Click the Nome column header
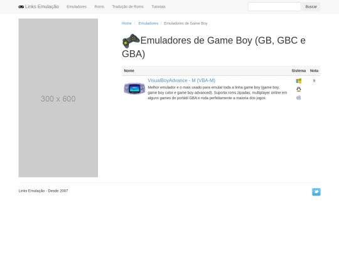This screenshot has height=254, width=339. coord(129,71)
